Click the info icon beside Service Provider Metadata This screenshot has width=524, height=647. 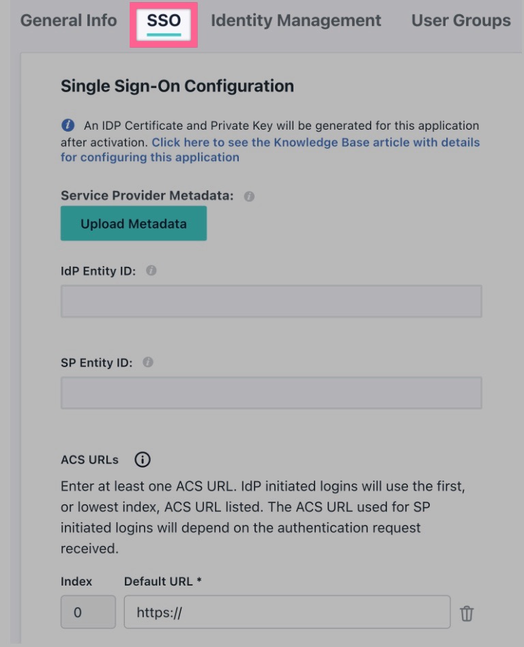point(249,197)
